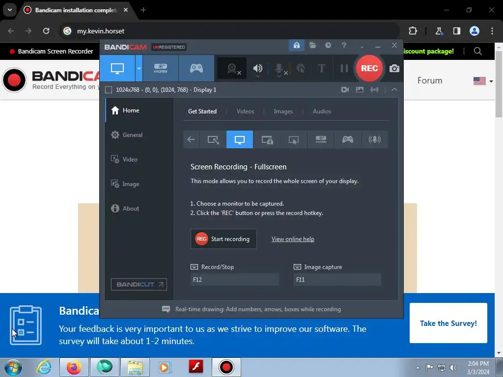Toggle mouse click effect icon
503x377 pixels.
coord(301,68)
